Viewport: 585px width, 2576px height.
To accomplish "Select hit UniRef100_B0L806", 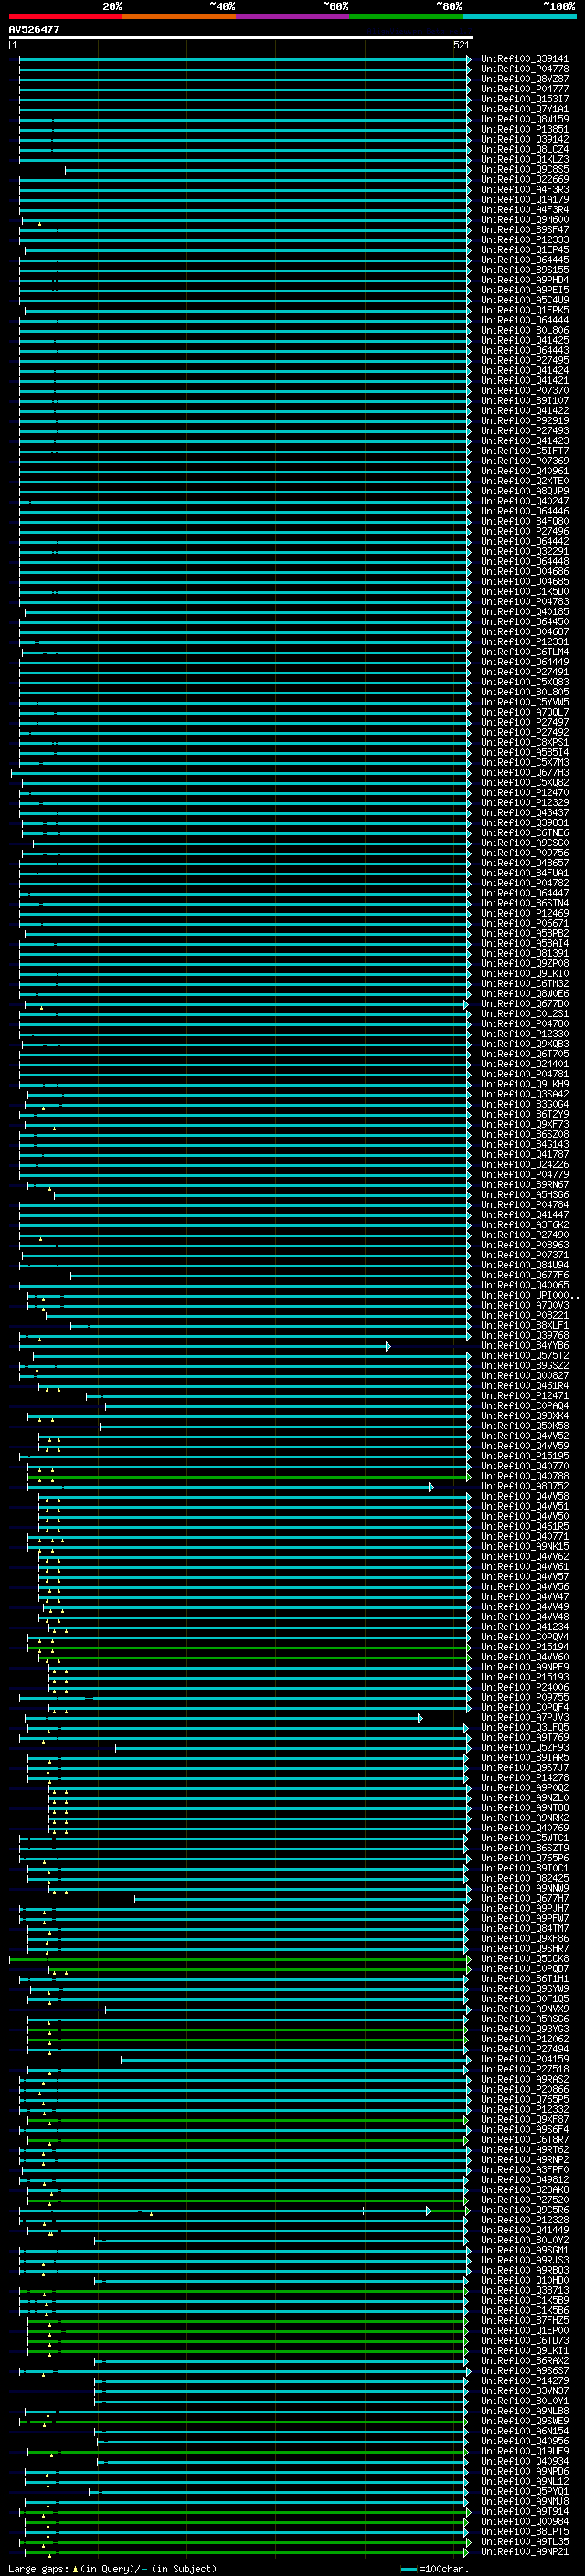I will click(524, 330).
